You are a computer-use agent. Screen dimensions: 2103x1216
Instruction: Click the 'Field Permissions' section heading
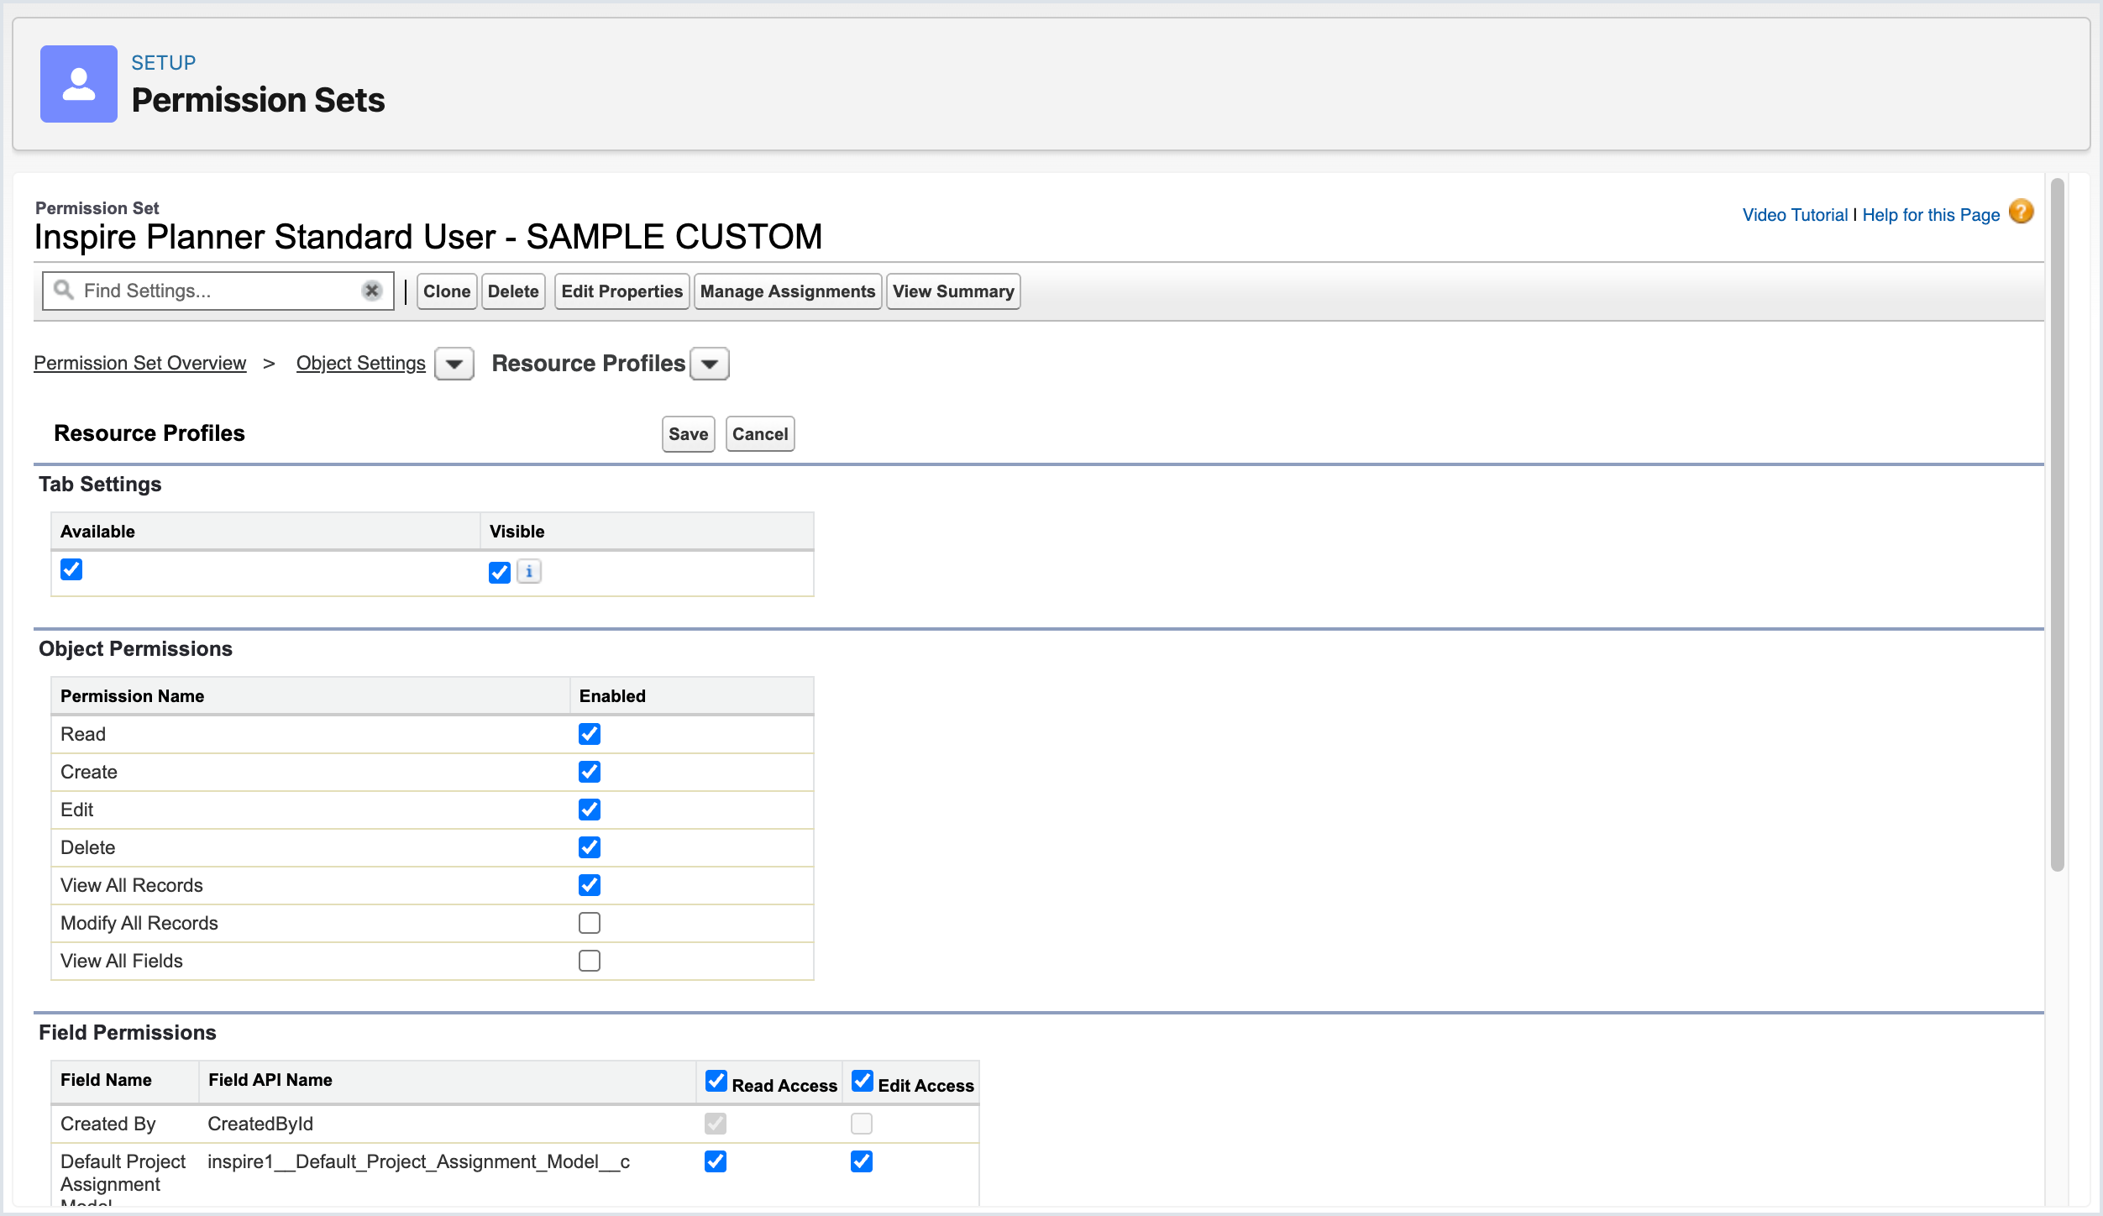pos(128,1032)
